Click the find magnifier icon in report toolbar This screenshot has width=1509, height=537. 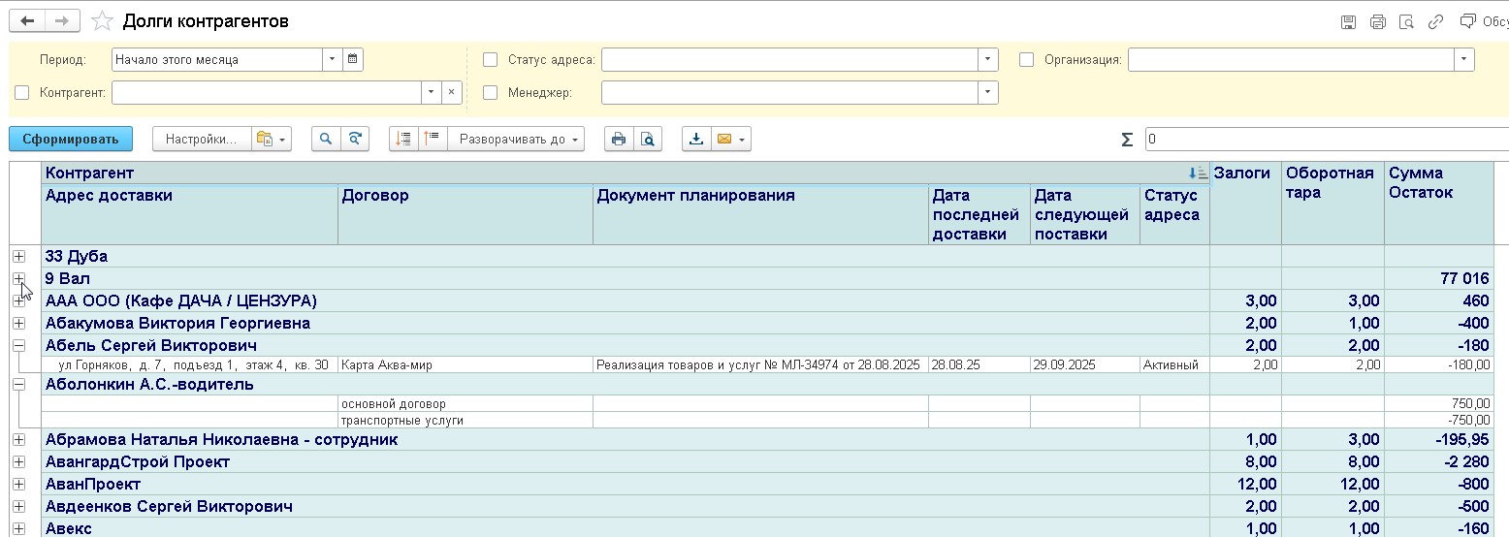pos(326,140)
